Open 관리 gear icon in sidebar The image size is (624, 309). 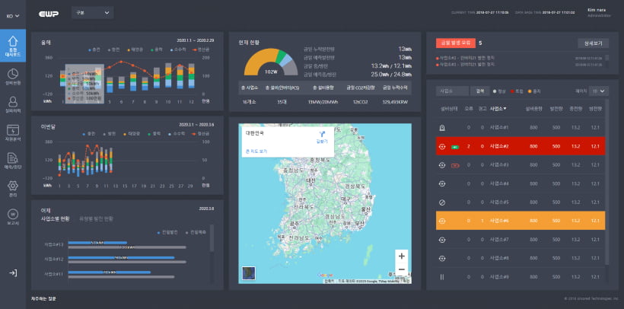pyautogui.click(x=13, y=189)
